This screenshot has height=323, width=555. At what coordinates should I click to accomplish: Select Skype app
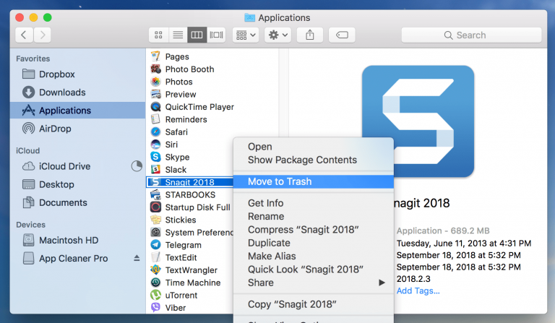click(177, 157)
